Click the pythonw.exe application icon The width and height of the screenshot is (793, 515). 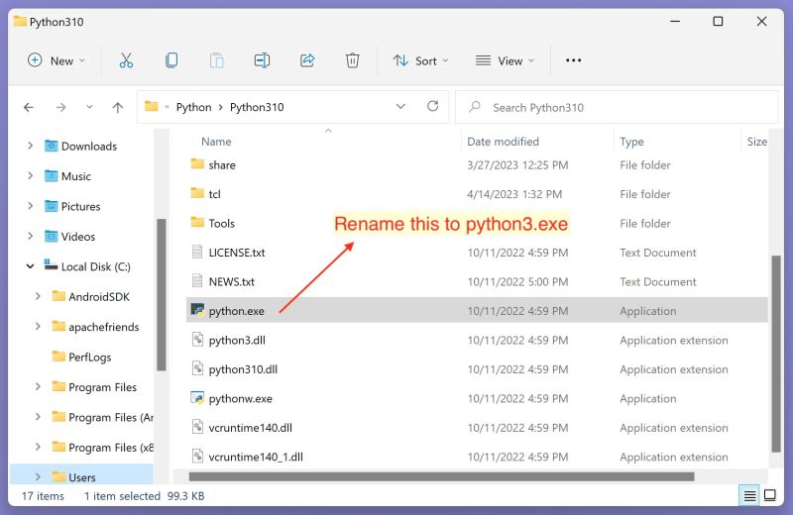click(197, 398)
